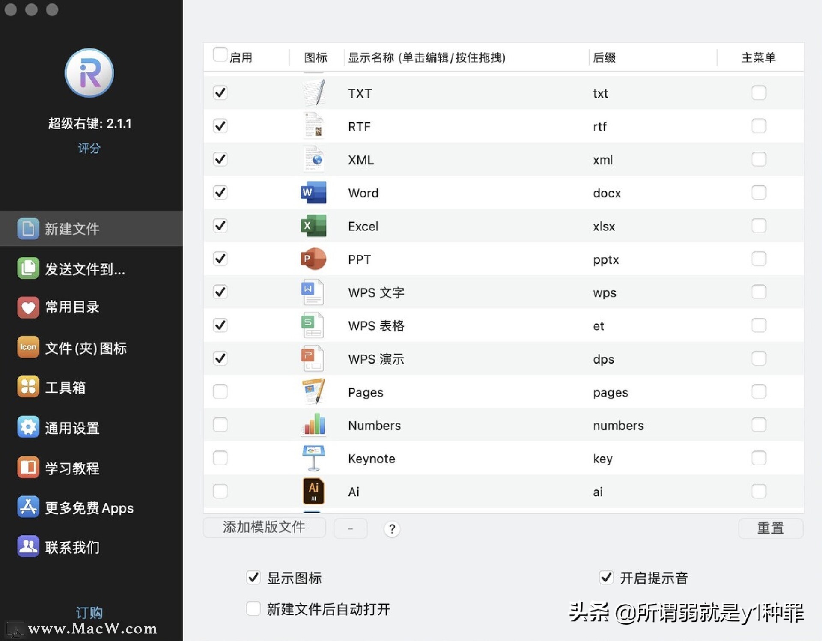The height and width of the screenshot is (641, 822).
Task: Click the display name 'Numbers'
Action: (x=374, y=425)
